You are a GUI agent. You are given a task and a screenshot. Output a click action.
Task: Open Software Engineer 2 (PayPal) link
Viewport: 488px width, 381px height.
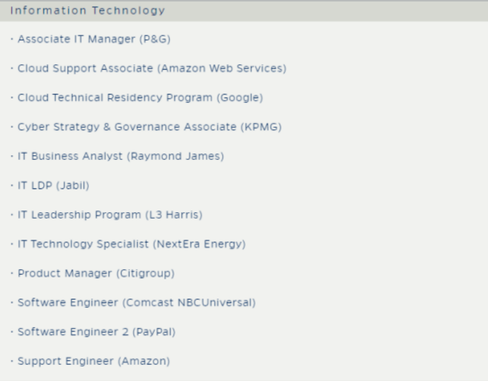[x=97, y=332]
